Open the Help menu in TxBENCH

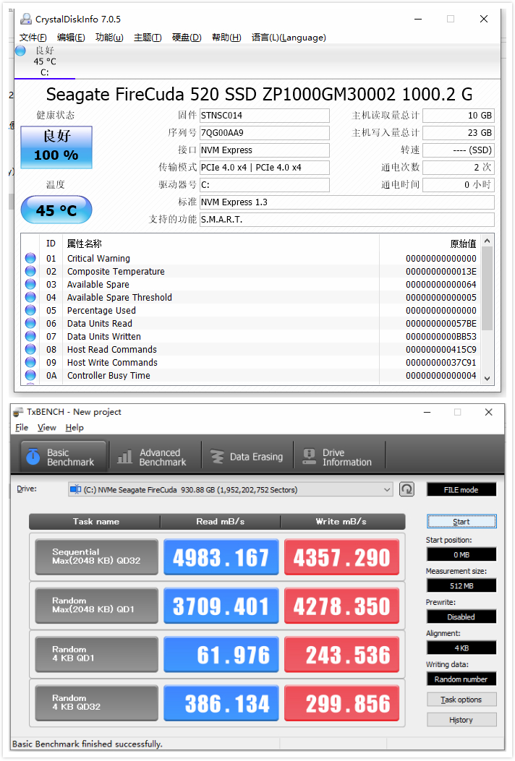75,428
